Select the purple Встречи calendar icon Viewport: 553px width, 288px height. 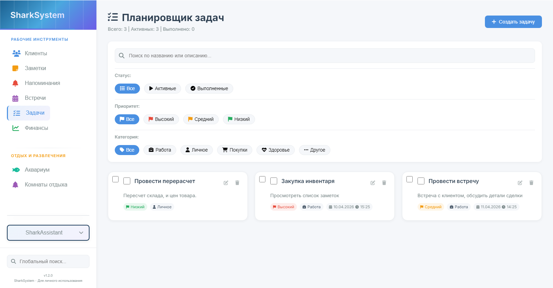coord(16,98)
